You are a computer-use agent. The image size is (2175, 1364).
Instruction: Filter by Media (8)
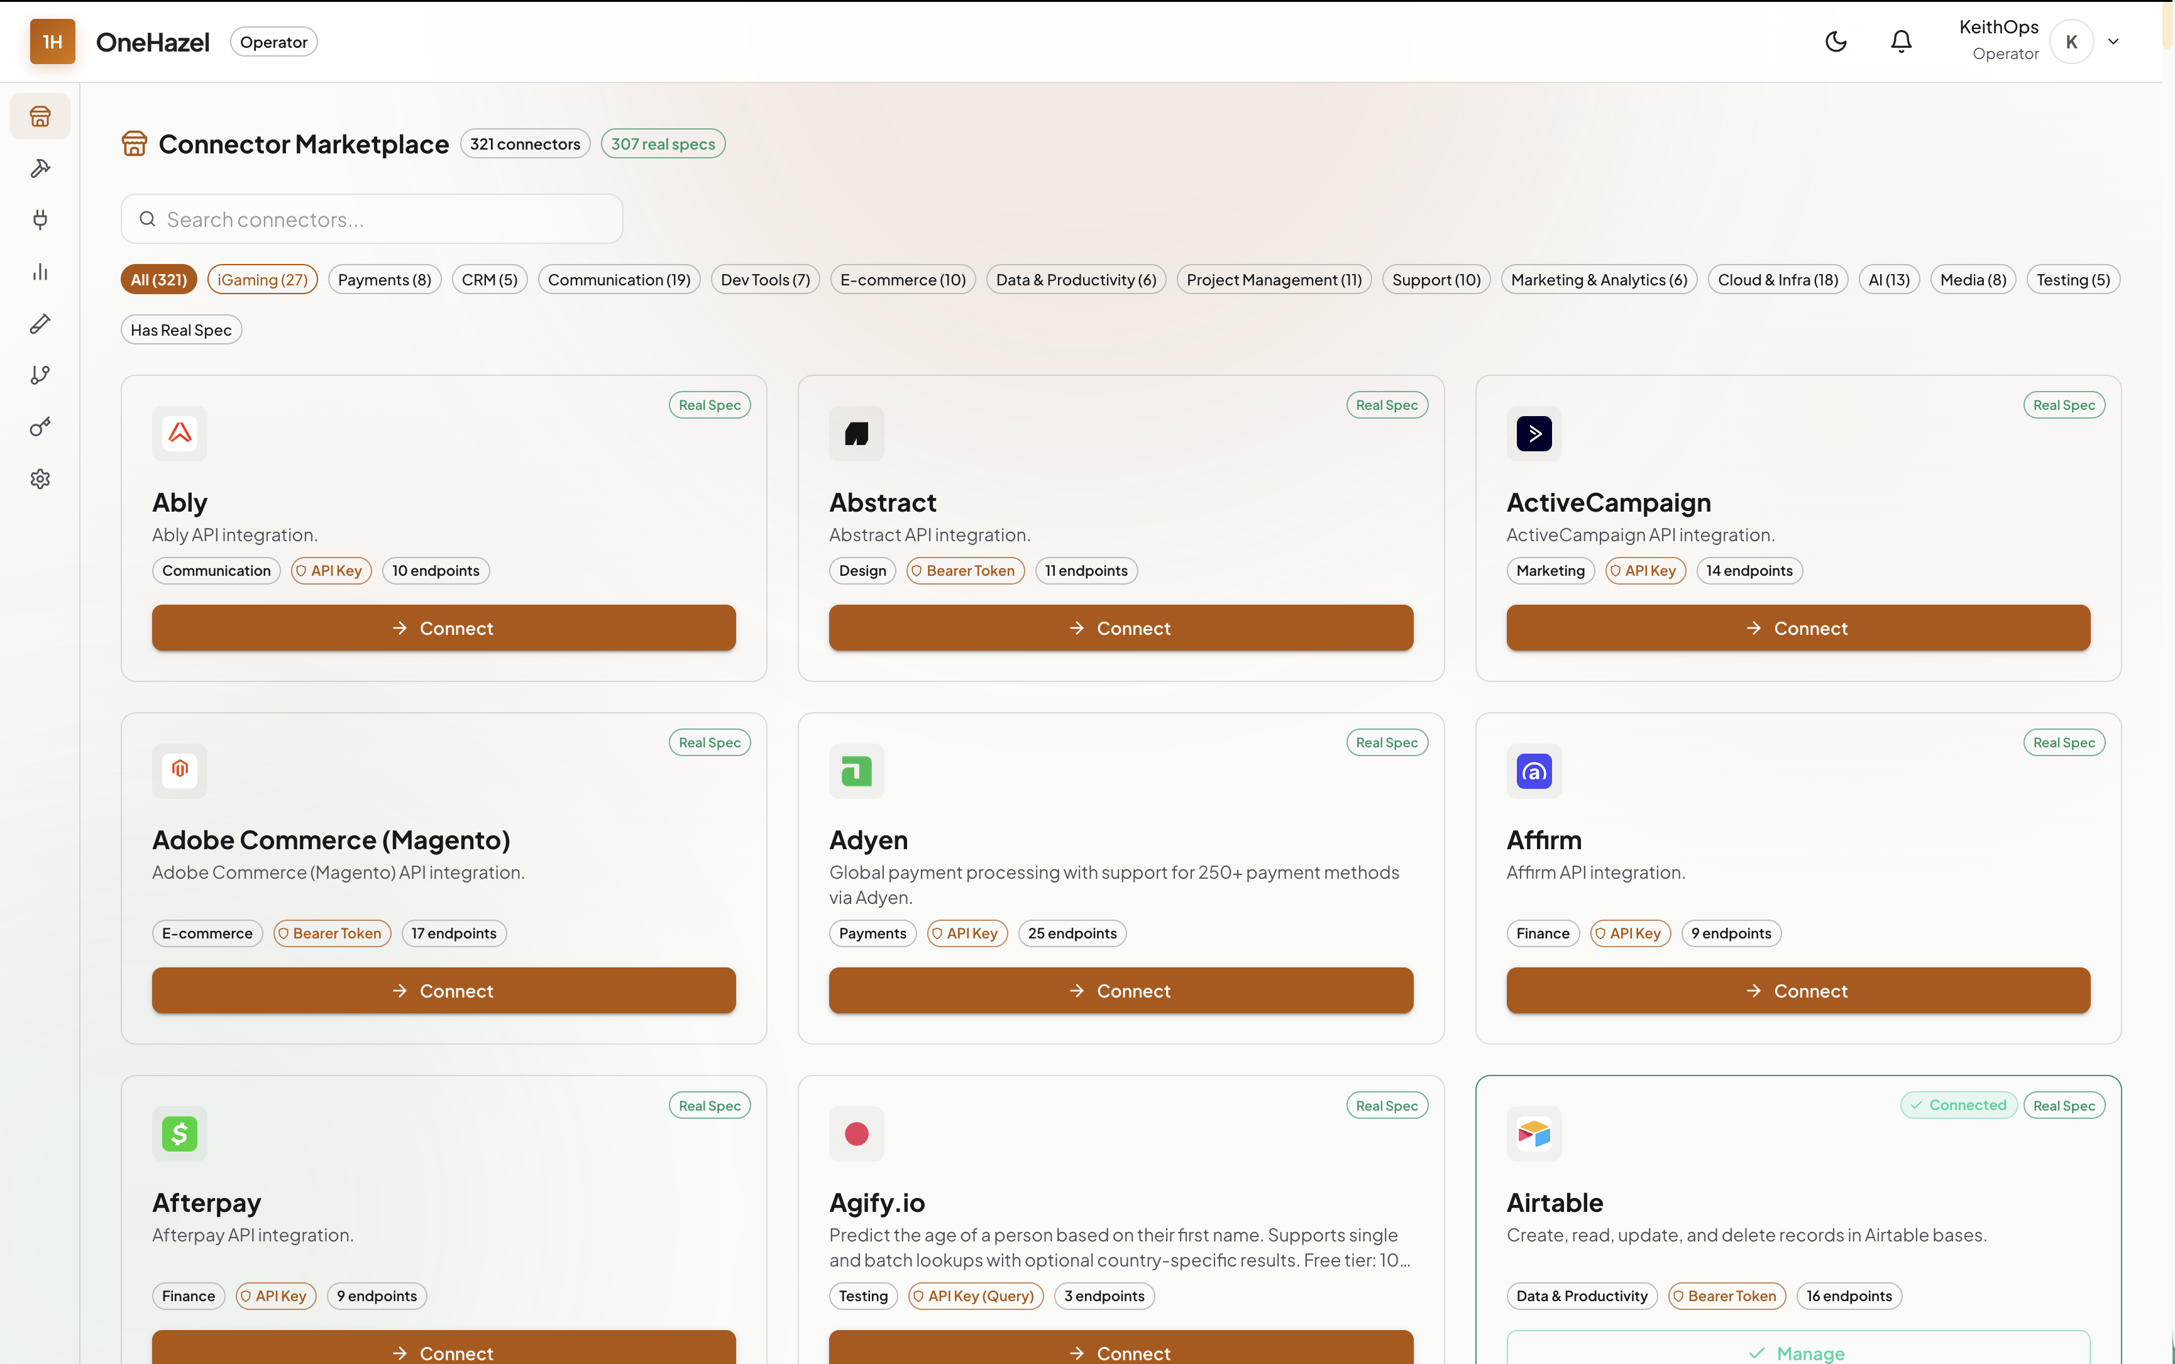point(1973,280)
